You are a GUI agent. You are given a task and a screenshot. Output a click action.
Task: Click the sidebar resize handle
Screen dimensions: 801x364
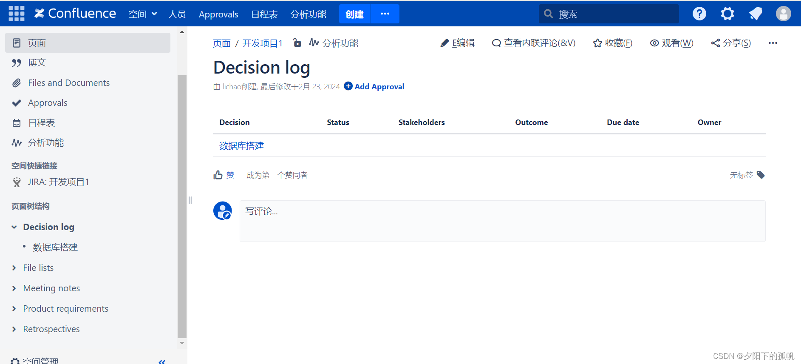point(190,200)
